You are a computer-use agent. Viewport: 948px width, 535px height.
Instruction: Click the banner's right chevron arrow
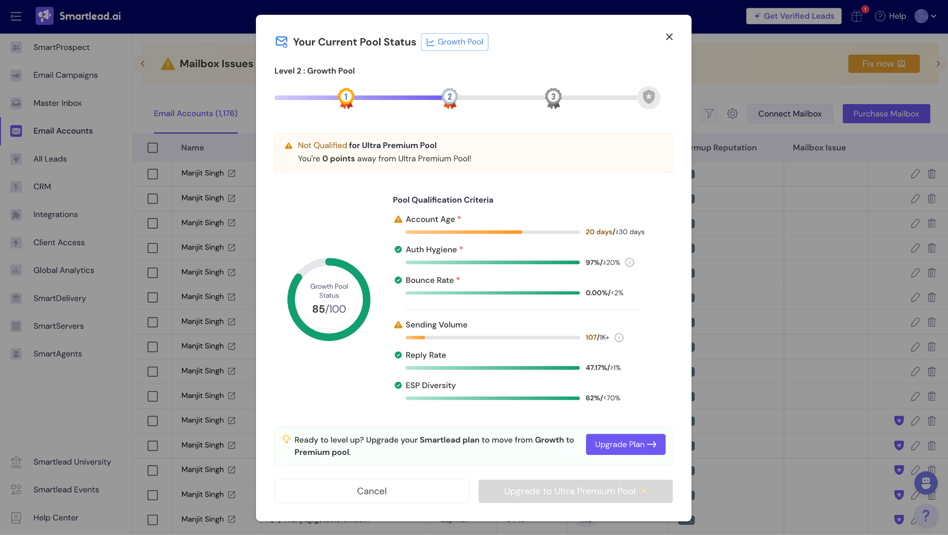pos(938,64)
